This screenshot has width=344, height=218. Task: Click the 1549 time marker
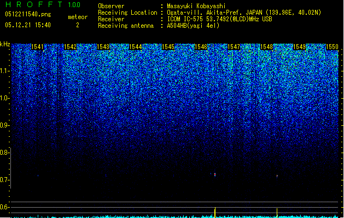299,47
